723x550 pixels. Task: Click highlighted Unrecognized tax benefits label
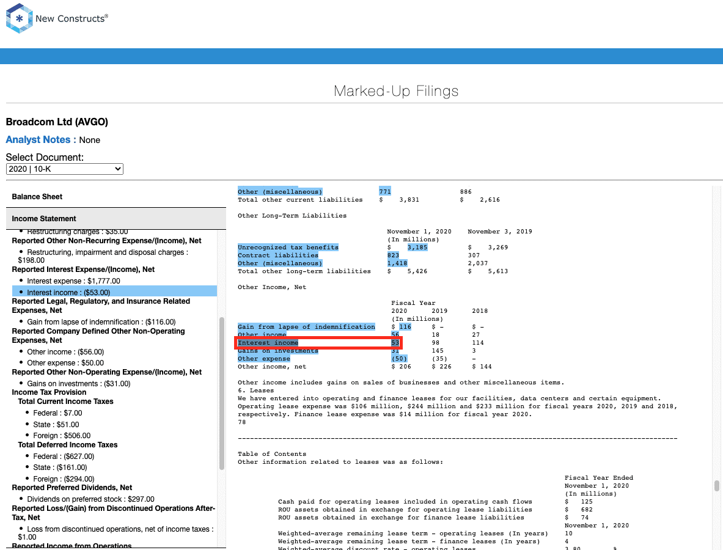click(x=288, y=248)
